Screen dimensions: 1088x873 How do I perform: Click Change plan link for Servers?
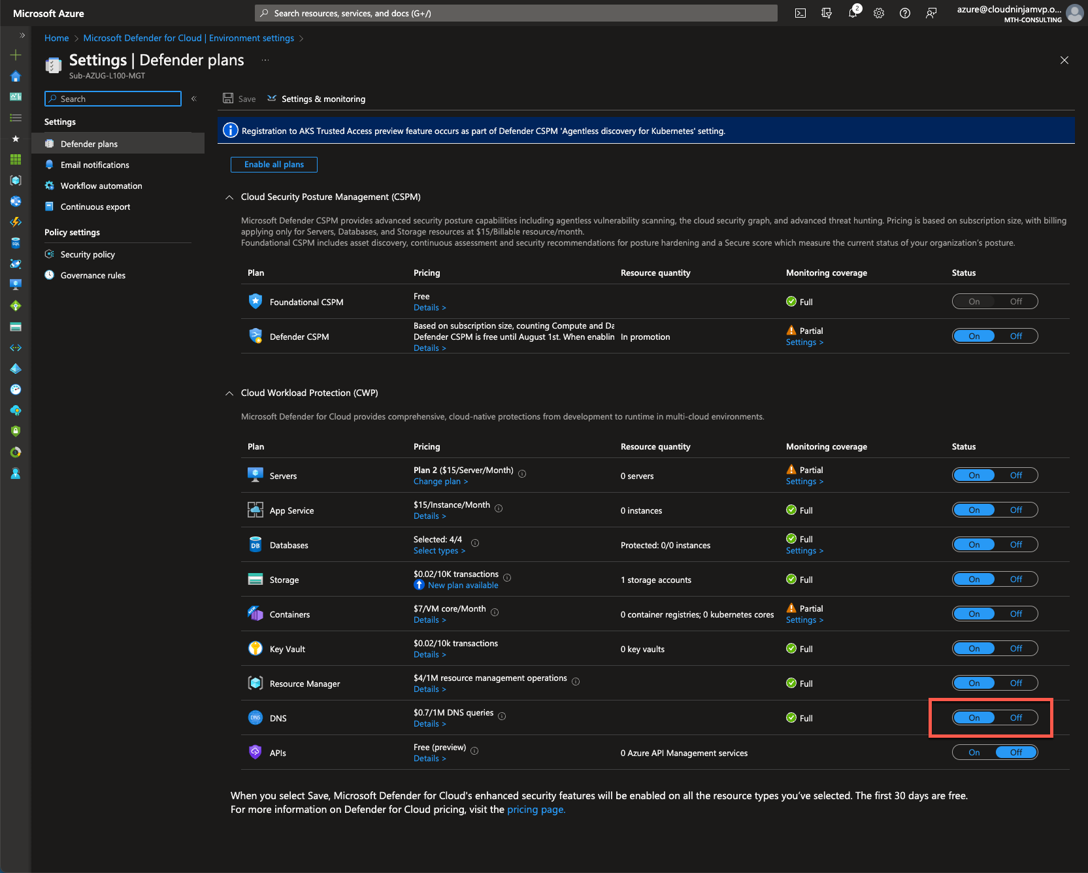coord(440,482)
